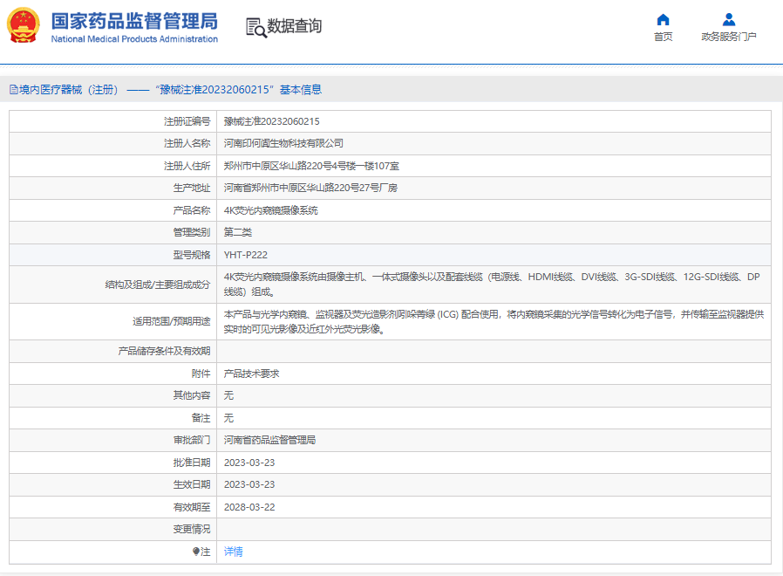783x576 pixels.
Task: Select registration number 豫械注准20232060215 in the table
Action: click(x=272, y=121)
